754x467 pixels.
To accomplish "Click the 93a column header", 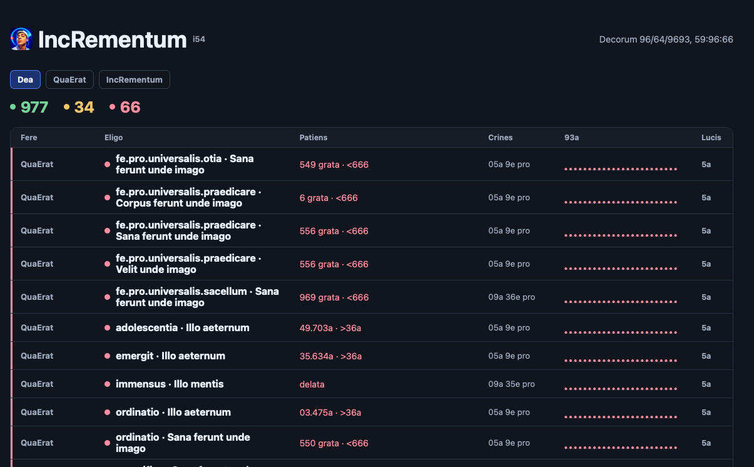I will [571, 137].
